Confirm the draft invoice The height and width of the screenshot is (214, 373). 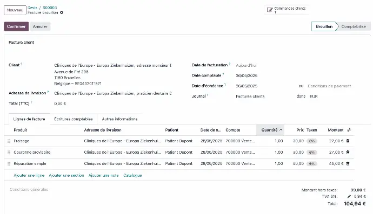pyautogui.click(x=16, y=26)
